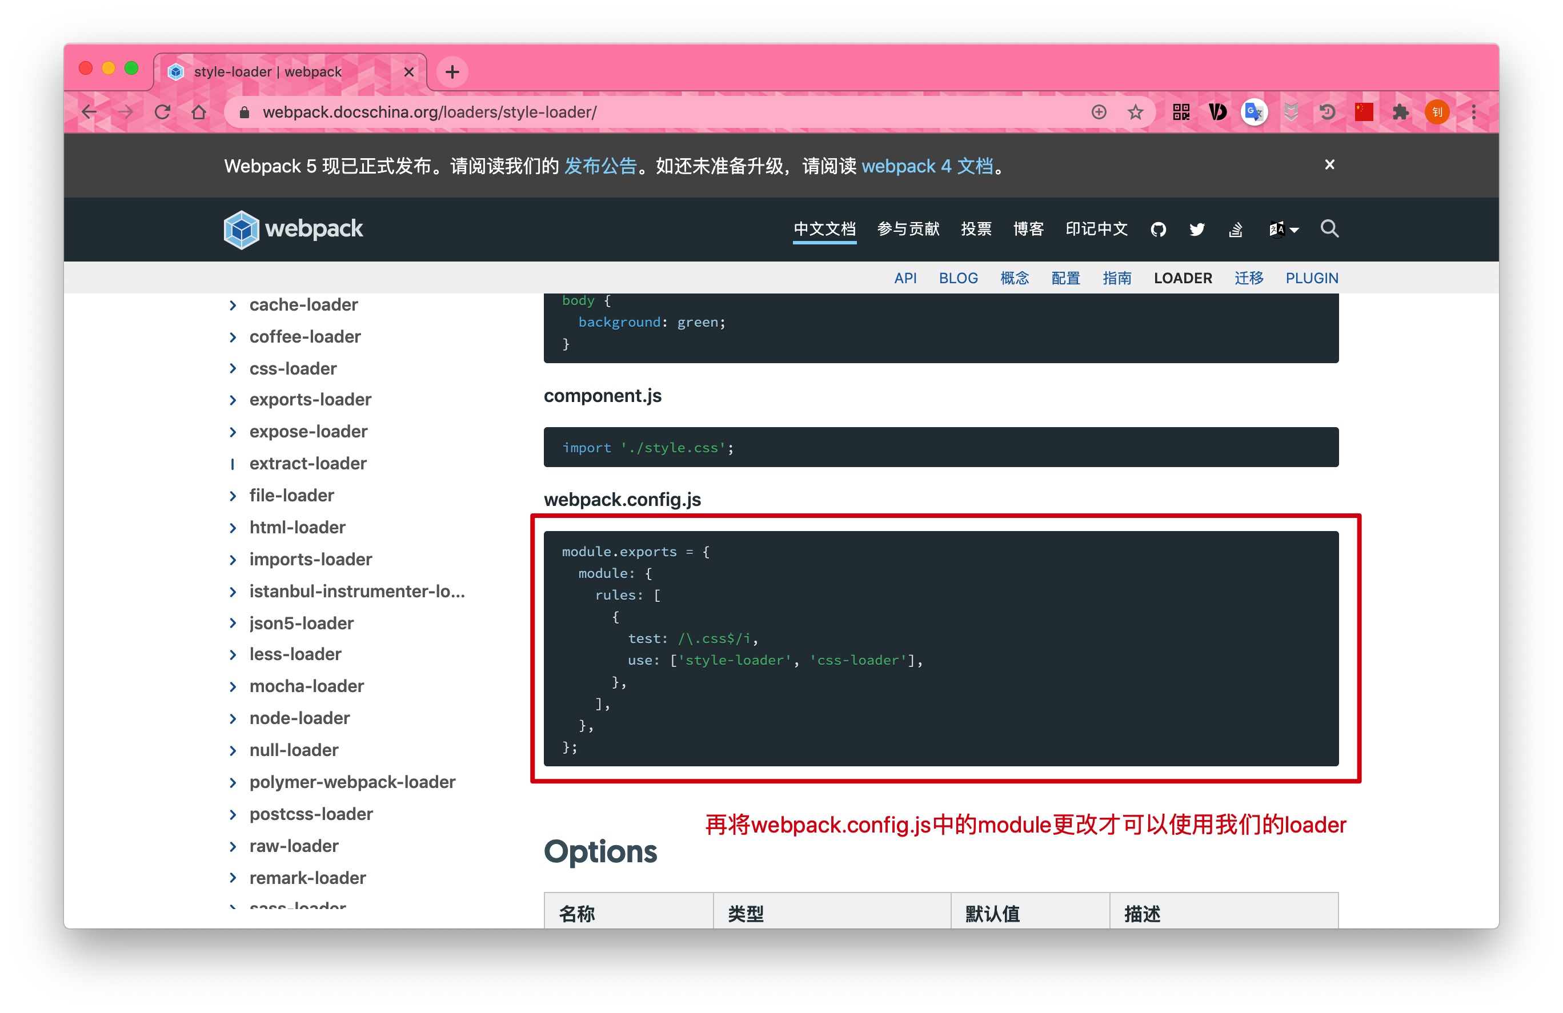Expand html-loader chevron in sidebar
Screen dimensions: 1563x1013
[x=233, y=529]
